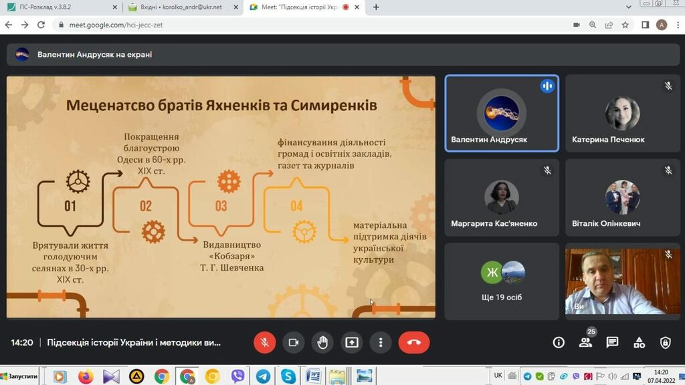This screenshot has height=385, width=685.
Task: Show the participants list (25 people)
Action: [x=585, y=342]
